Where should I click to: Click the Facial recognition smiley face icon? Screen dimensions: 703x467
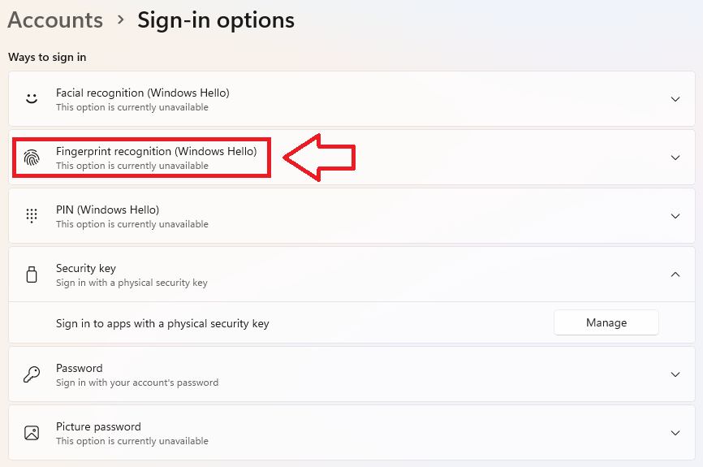tap(32, 98)
